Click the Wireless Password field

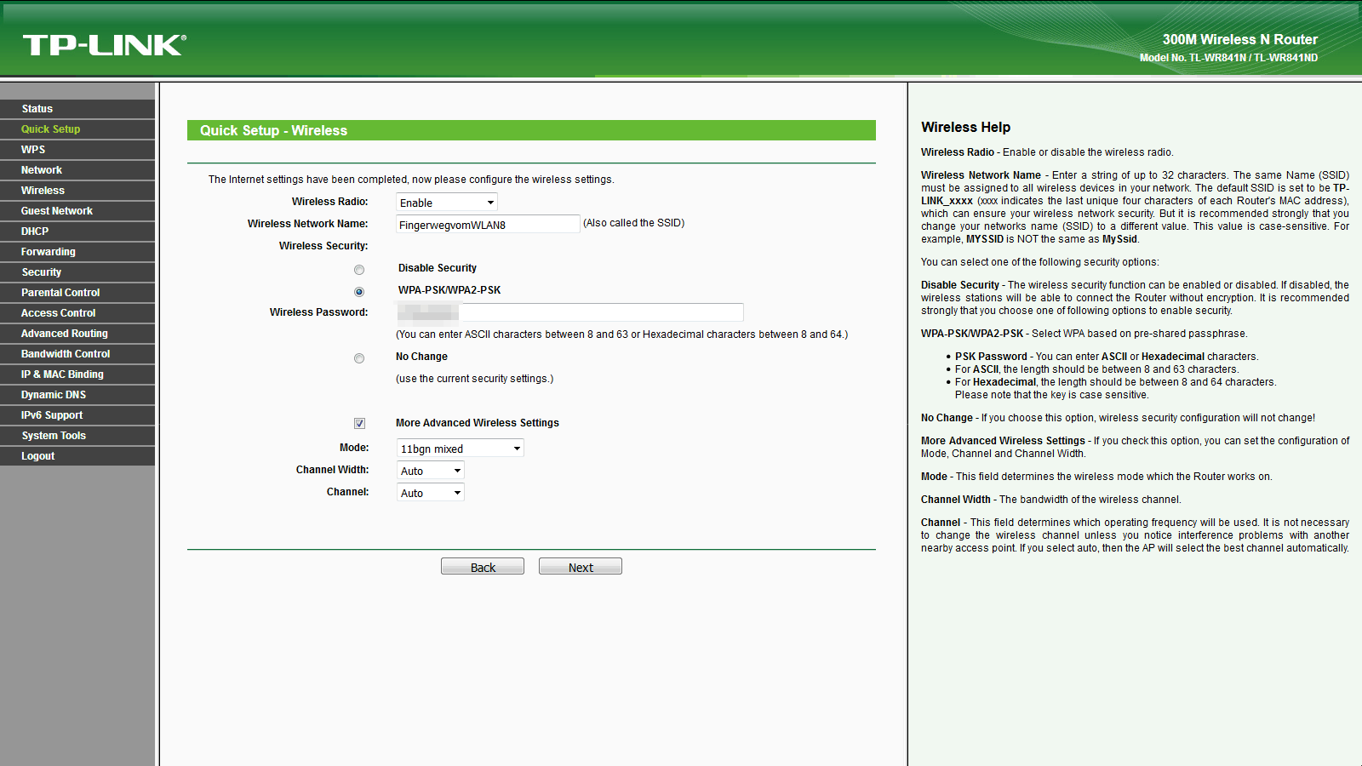[569, 312]
